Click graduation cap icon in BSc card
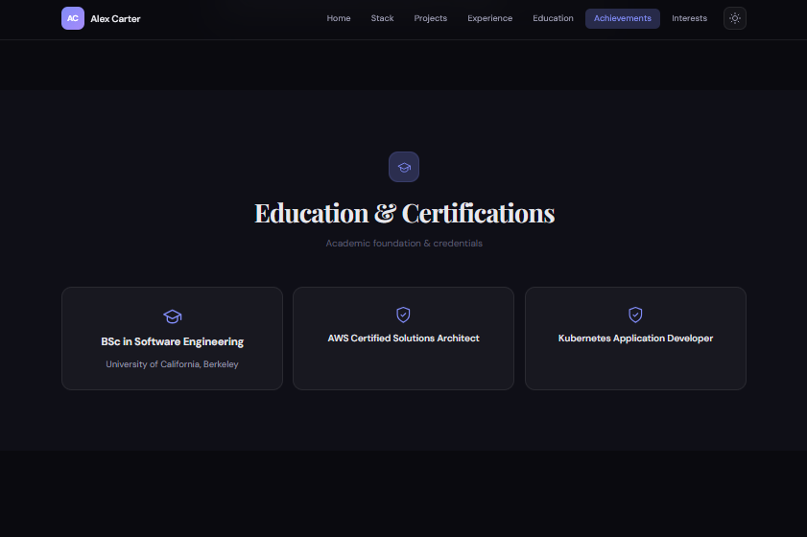This screenshot has width=807, height=537. coord(172,316)
